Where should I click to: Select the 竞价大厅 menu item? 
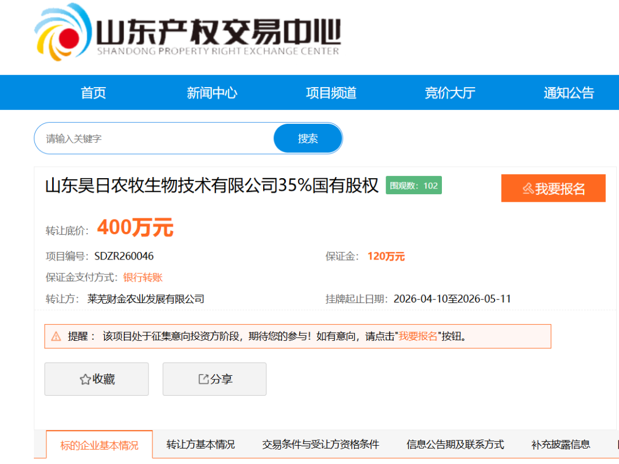(450, 93)
